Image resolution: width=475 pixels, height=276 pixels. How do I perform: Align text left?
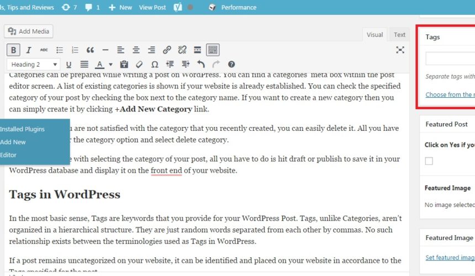(121, 50)
